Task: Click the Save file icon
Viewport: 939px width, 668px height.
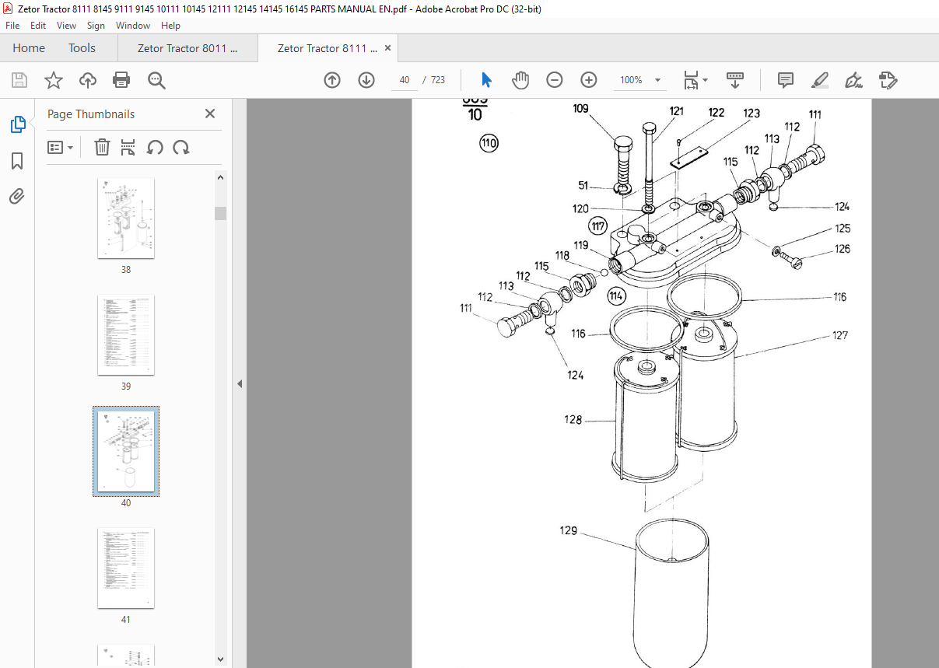Action: coord(19,80)
